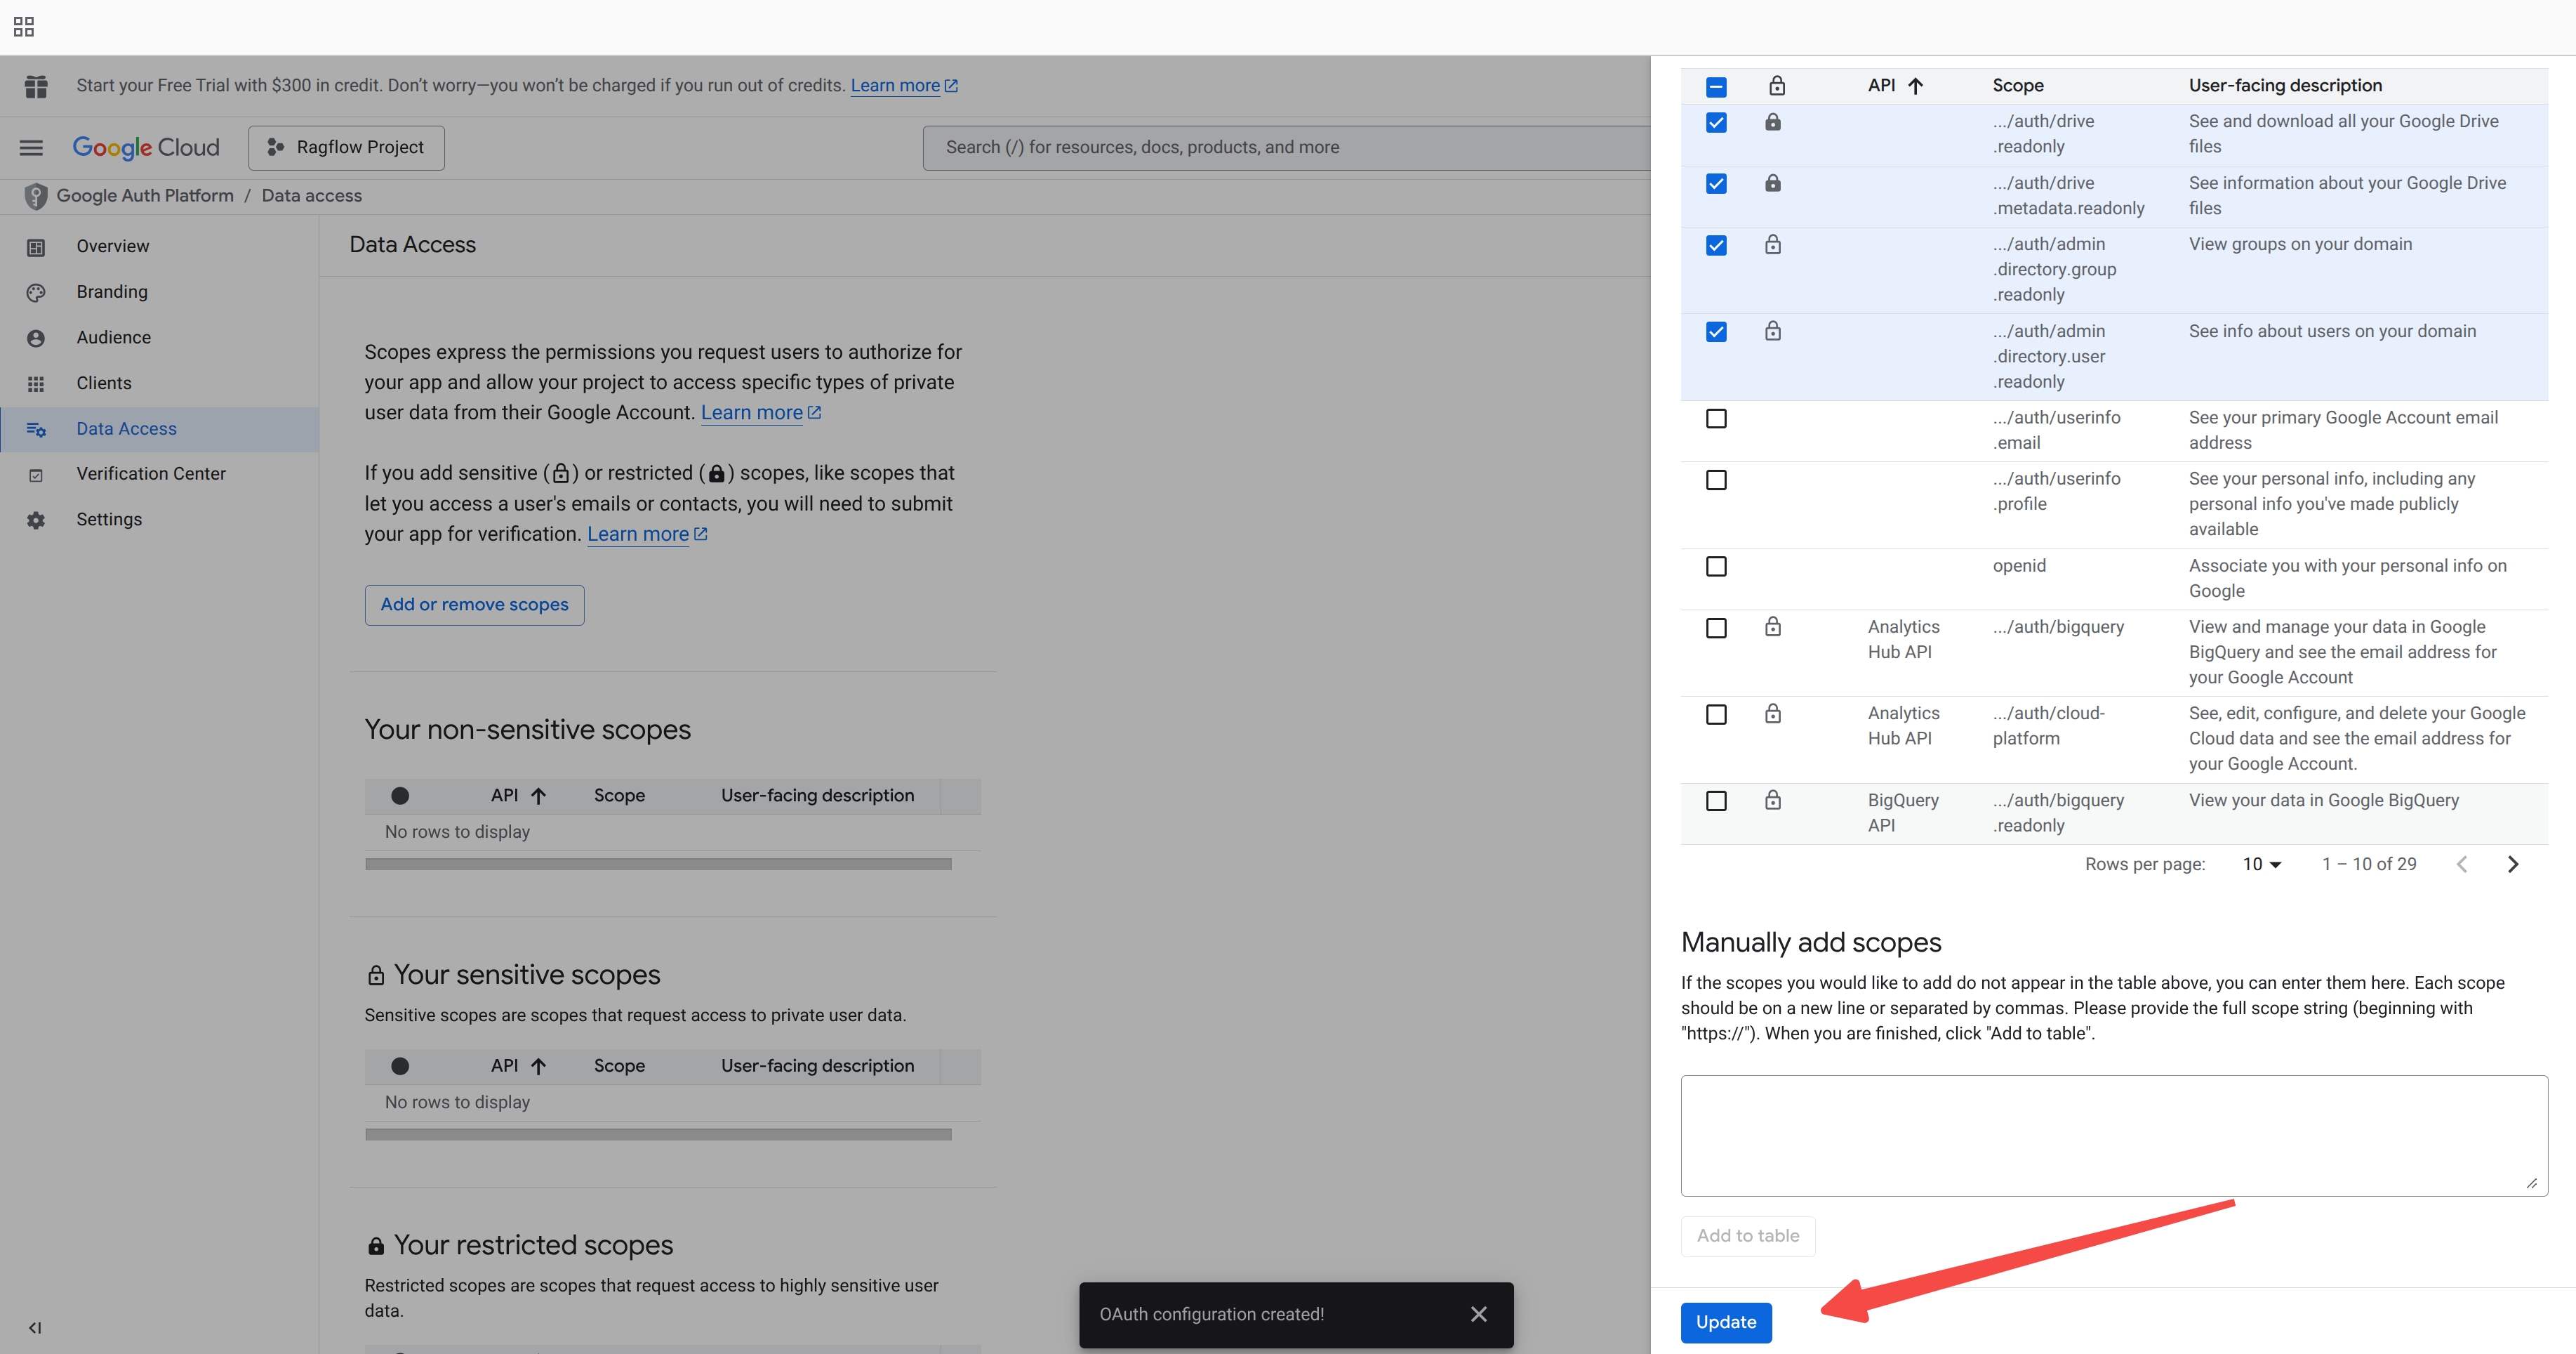
Task: Check the userinfo.profile scope checkbox
Action: (x=1716, y=480)
